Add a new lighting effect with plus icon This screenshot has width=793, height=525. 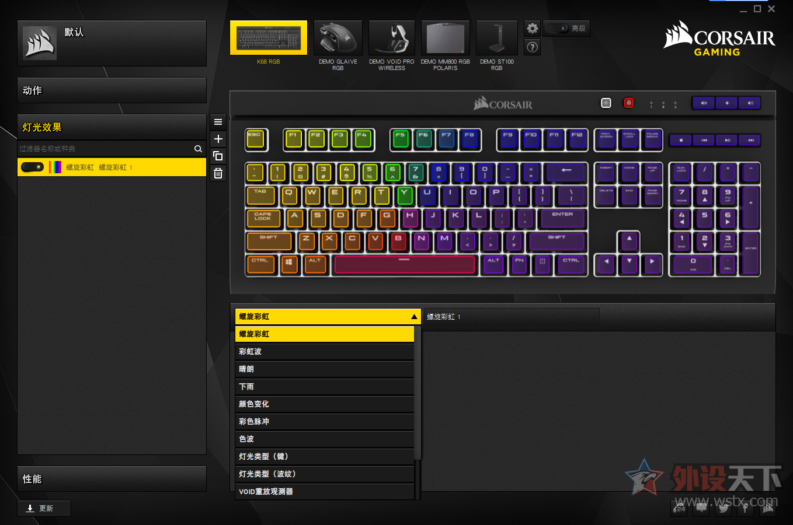coord(218,139)
